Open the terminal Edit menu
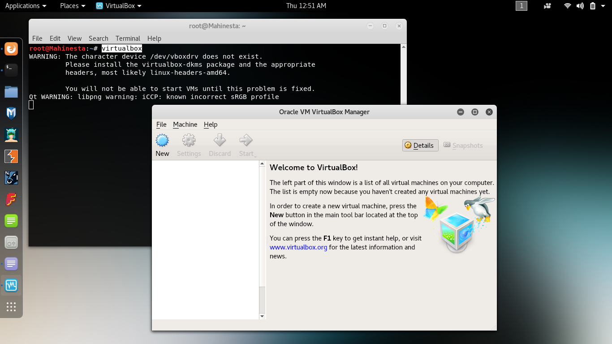This screenshot has height=344, width=612. [55, 39]
